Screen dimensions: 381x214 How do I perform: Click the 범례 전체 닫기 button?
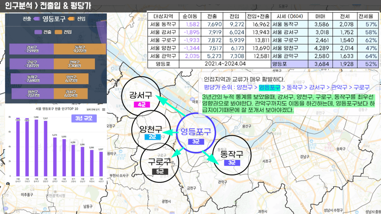pos(93,110)
